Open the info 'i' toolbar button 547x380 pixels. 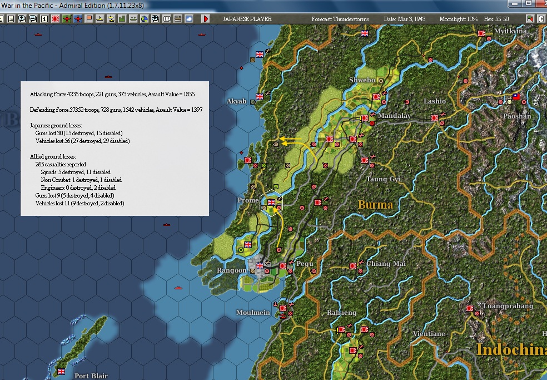point(44,19)
